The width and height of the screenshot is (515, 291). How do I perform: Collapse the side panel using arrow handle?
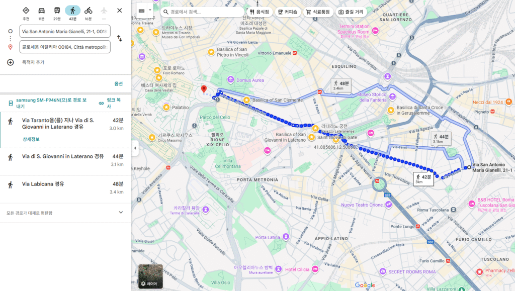[x=135, y=148]
